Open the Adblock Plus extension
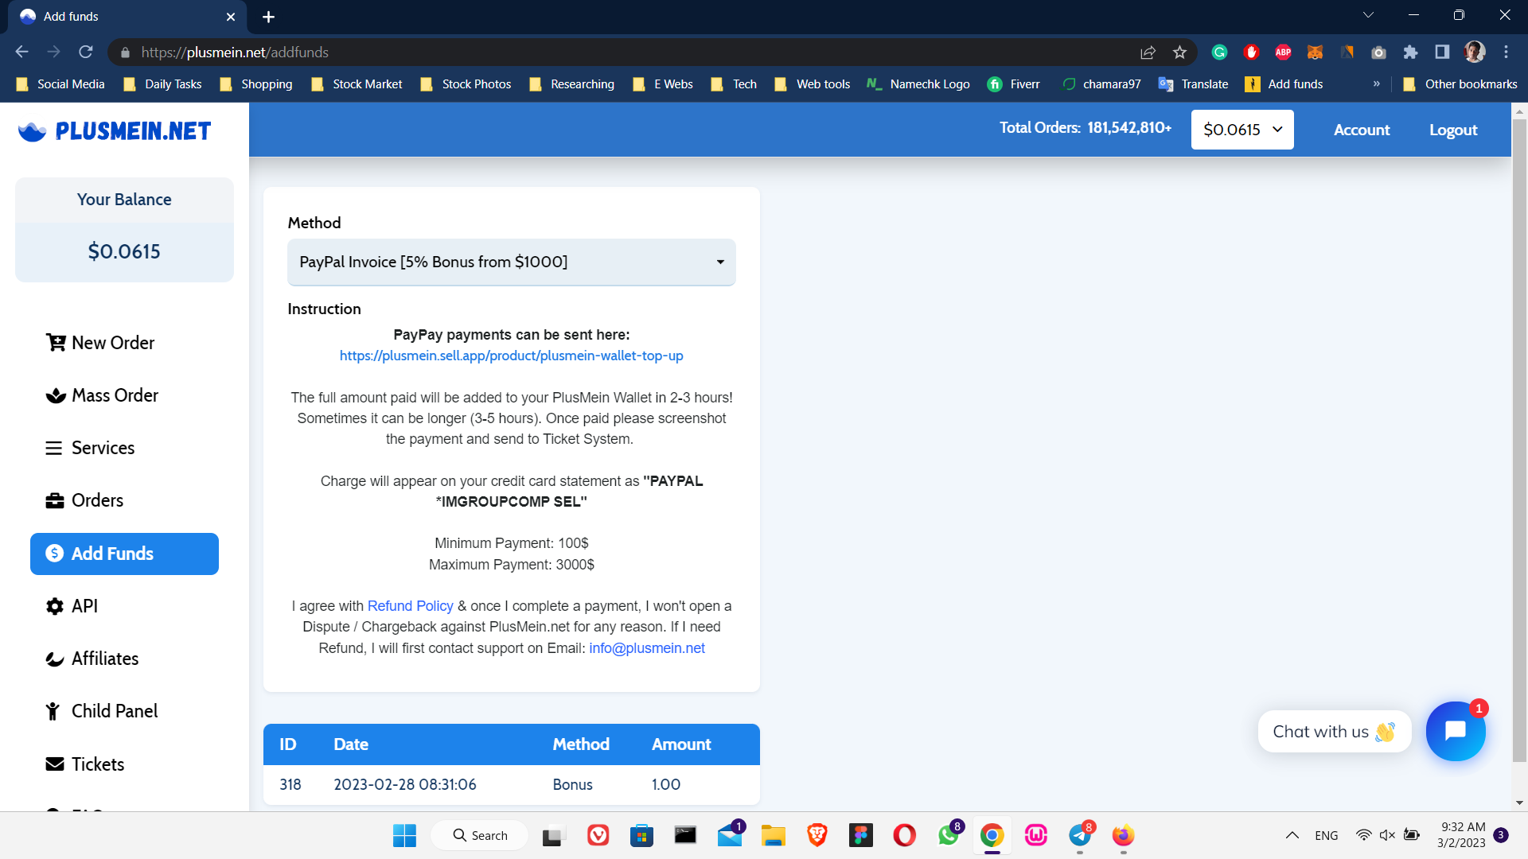The height and width of the screenshot is (859, 1528). point(1283,52)
